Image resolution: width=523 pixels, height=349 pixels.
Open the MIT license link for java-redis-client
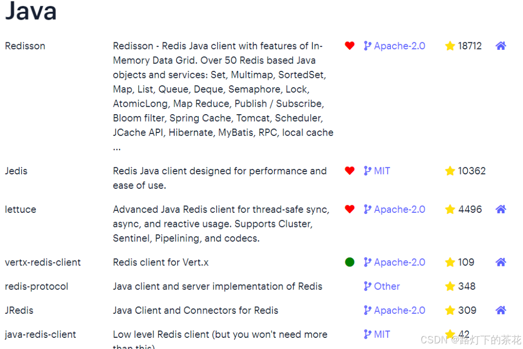point(382,334)
